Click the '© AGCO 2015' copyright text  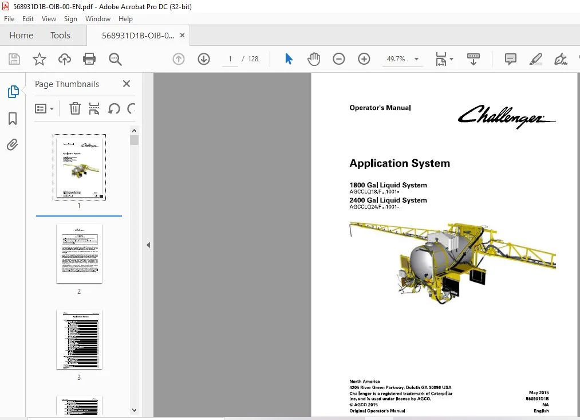point(364,405)
